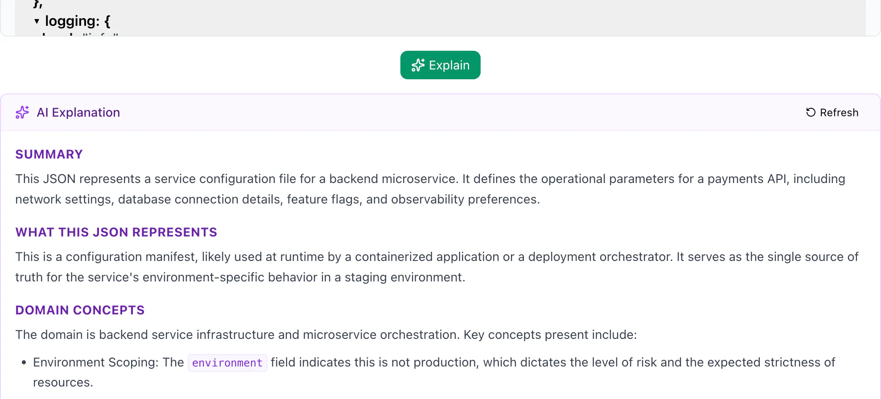The height and width of the screenshot is (399, 881).
Task: Click the bullet dot before Environment Scoping
Action: point(24,362)
